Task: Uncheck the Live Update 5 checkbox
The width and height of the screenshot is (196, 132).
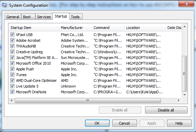Action: (x=12, y=86)
